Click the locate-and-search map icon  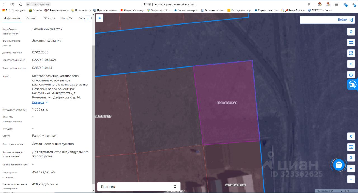point(351,158)
